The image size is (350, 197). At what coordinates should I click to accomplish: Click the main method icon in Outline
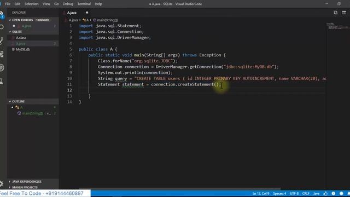pos(19,113)
